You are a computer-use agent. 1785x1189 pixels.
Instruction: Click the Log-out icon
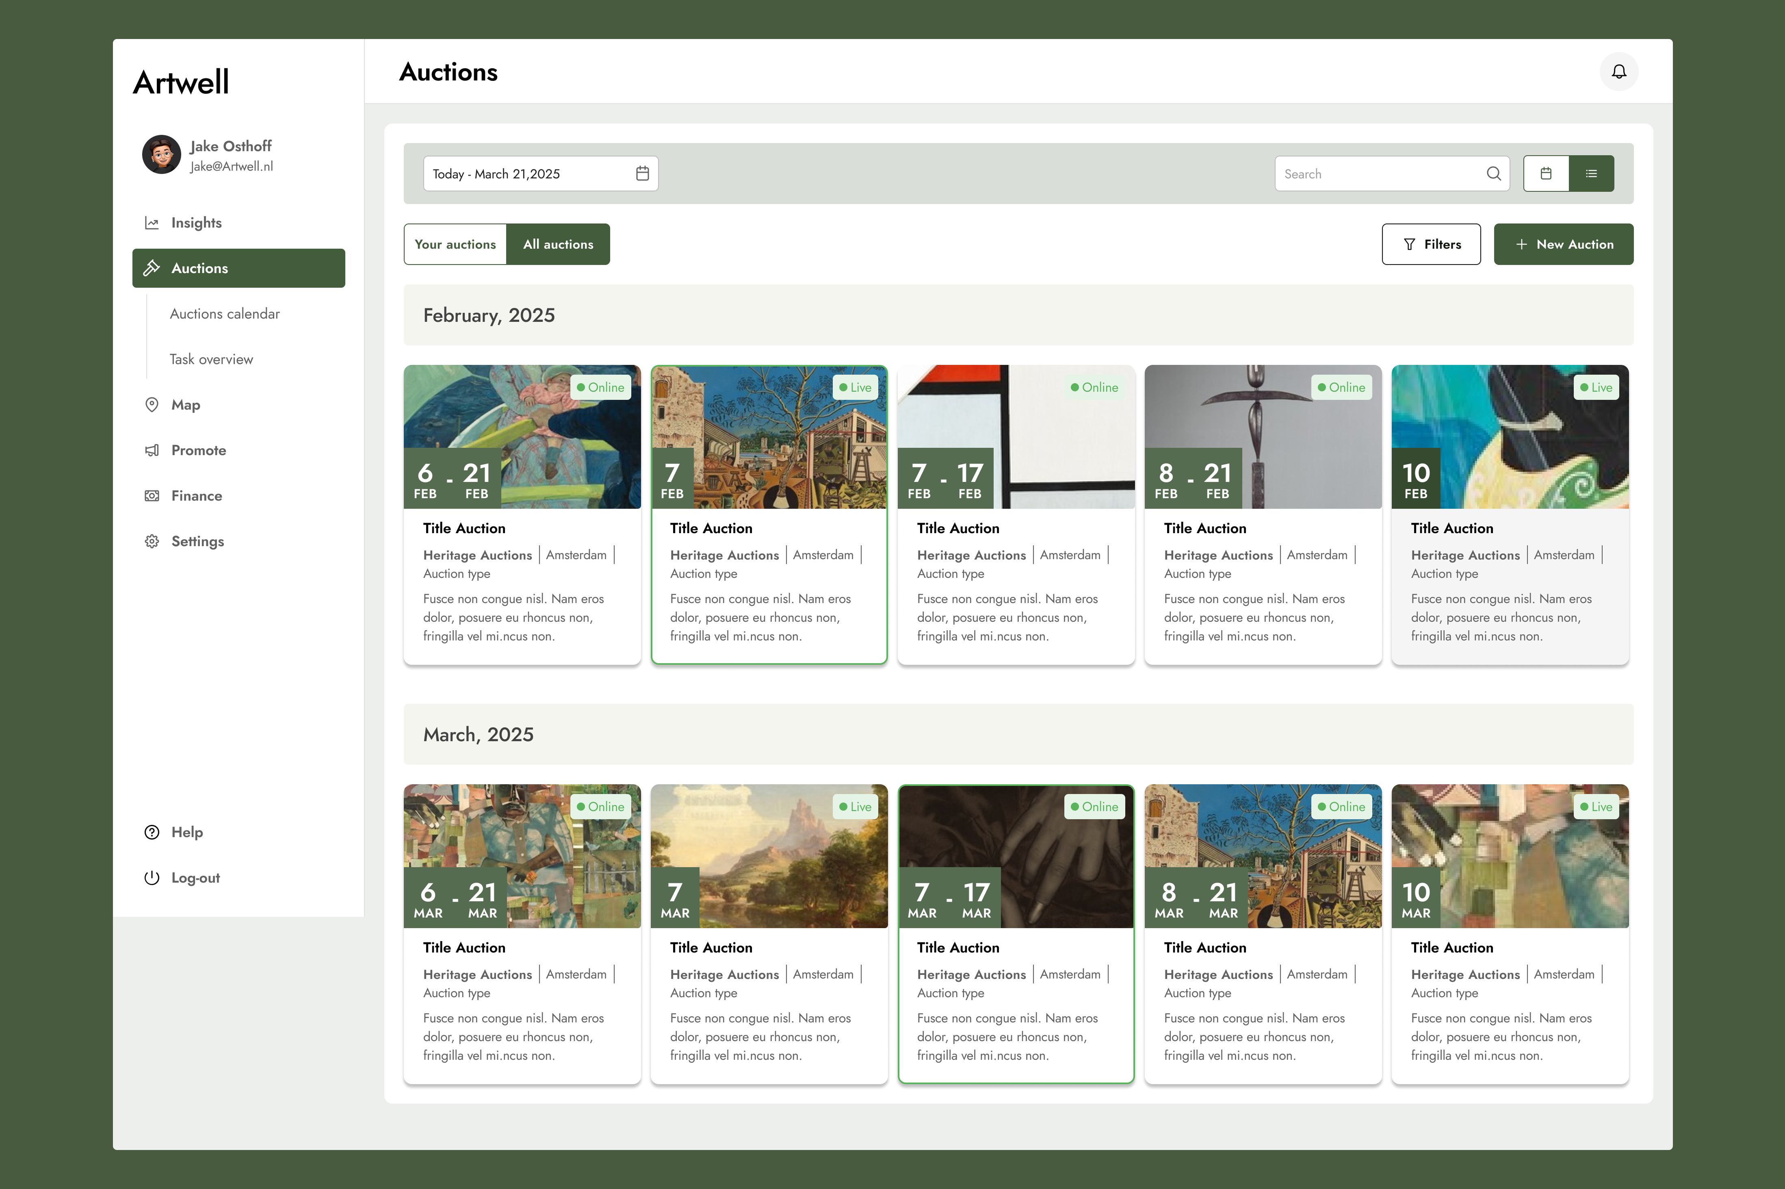152,877
